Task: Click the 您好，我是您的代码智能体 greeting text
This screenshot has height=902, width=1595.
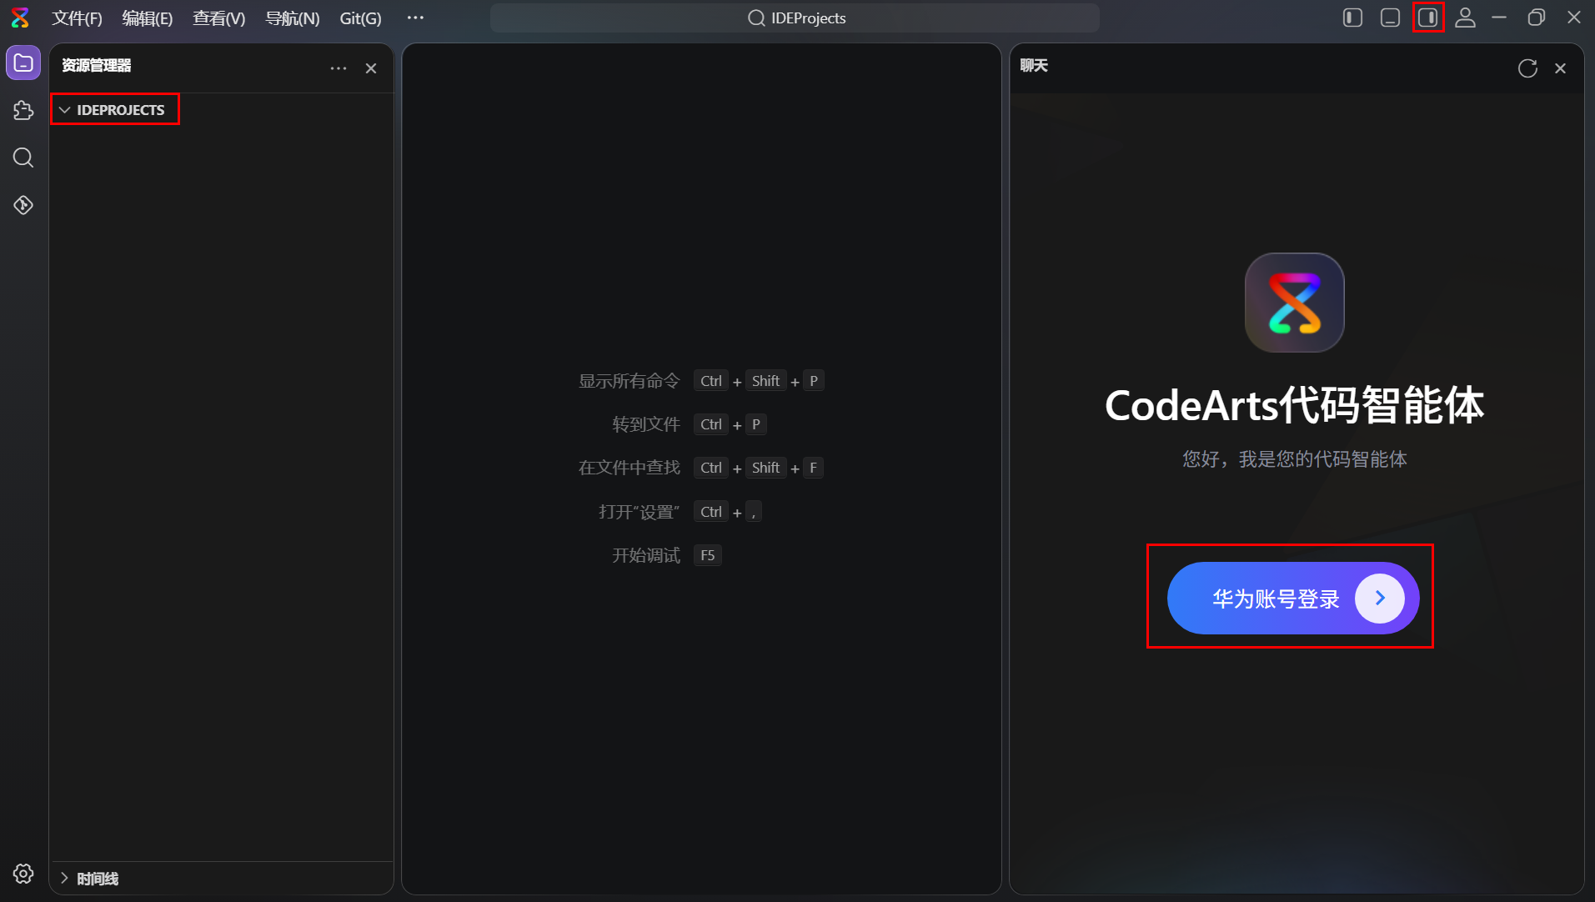Action: [1294, 459]
